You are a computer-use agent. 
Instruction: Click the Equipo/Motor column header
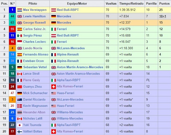click(x=77, y=3)
